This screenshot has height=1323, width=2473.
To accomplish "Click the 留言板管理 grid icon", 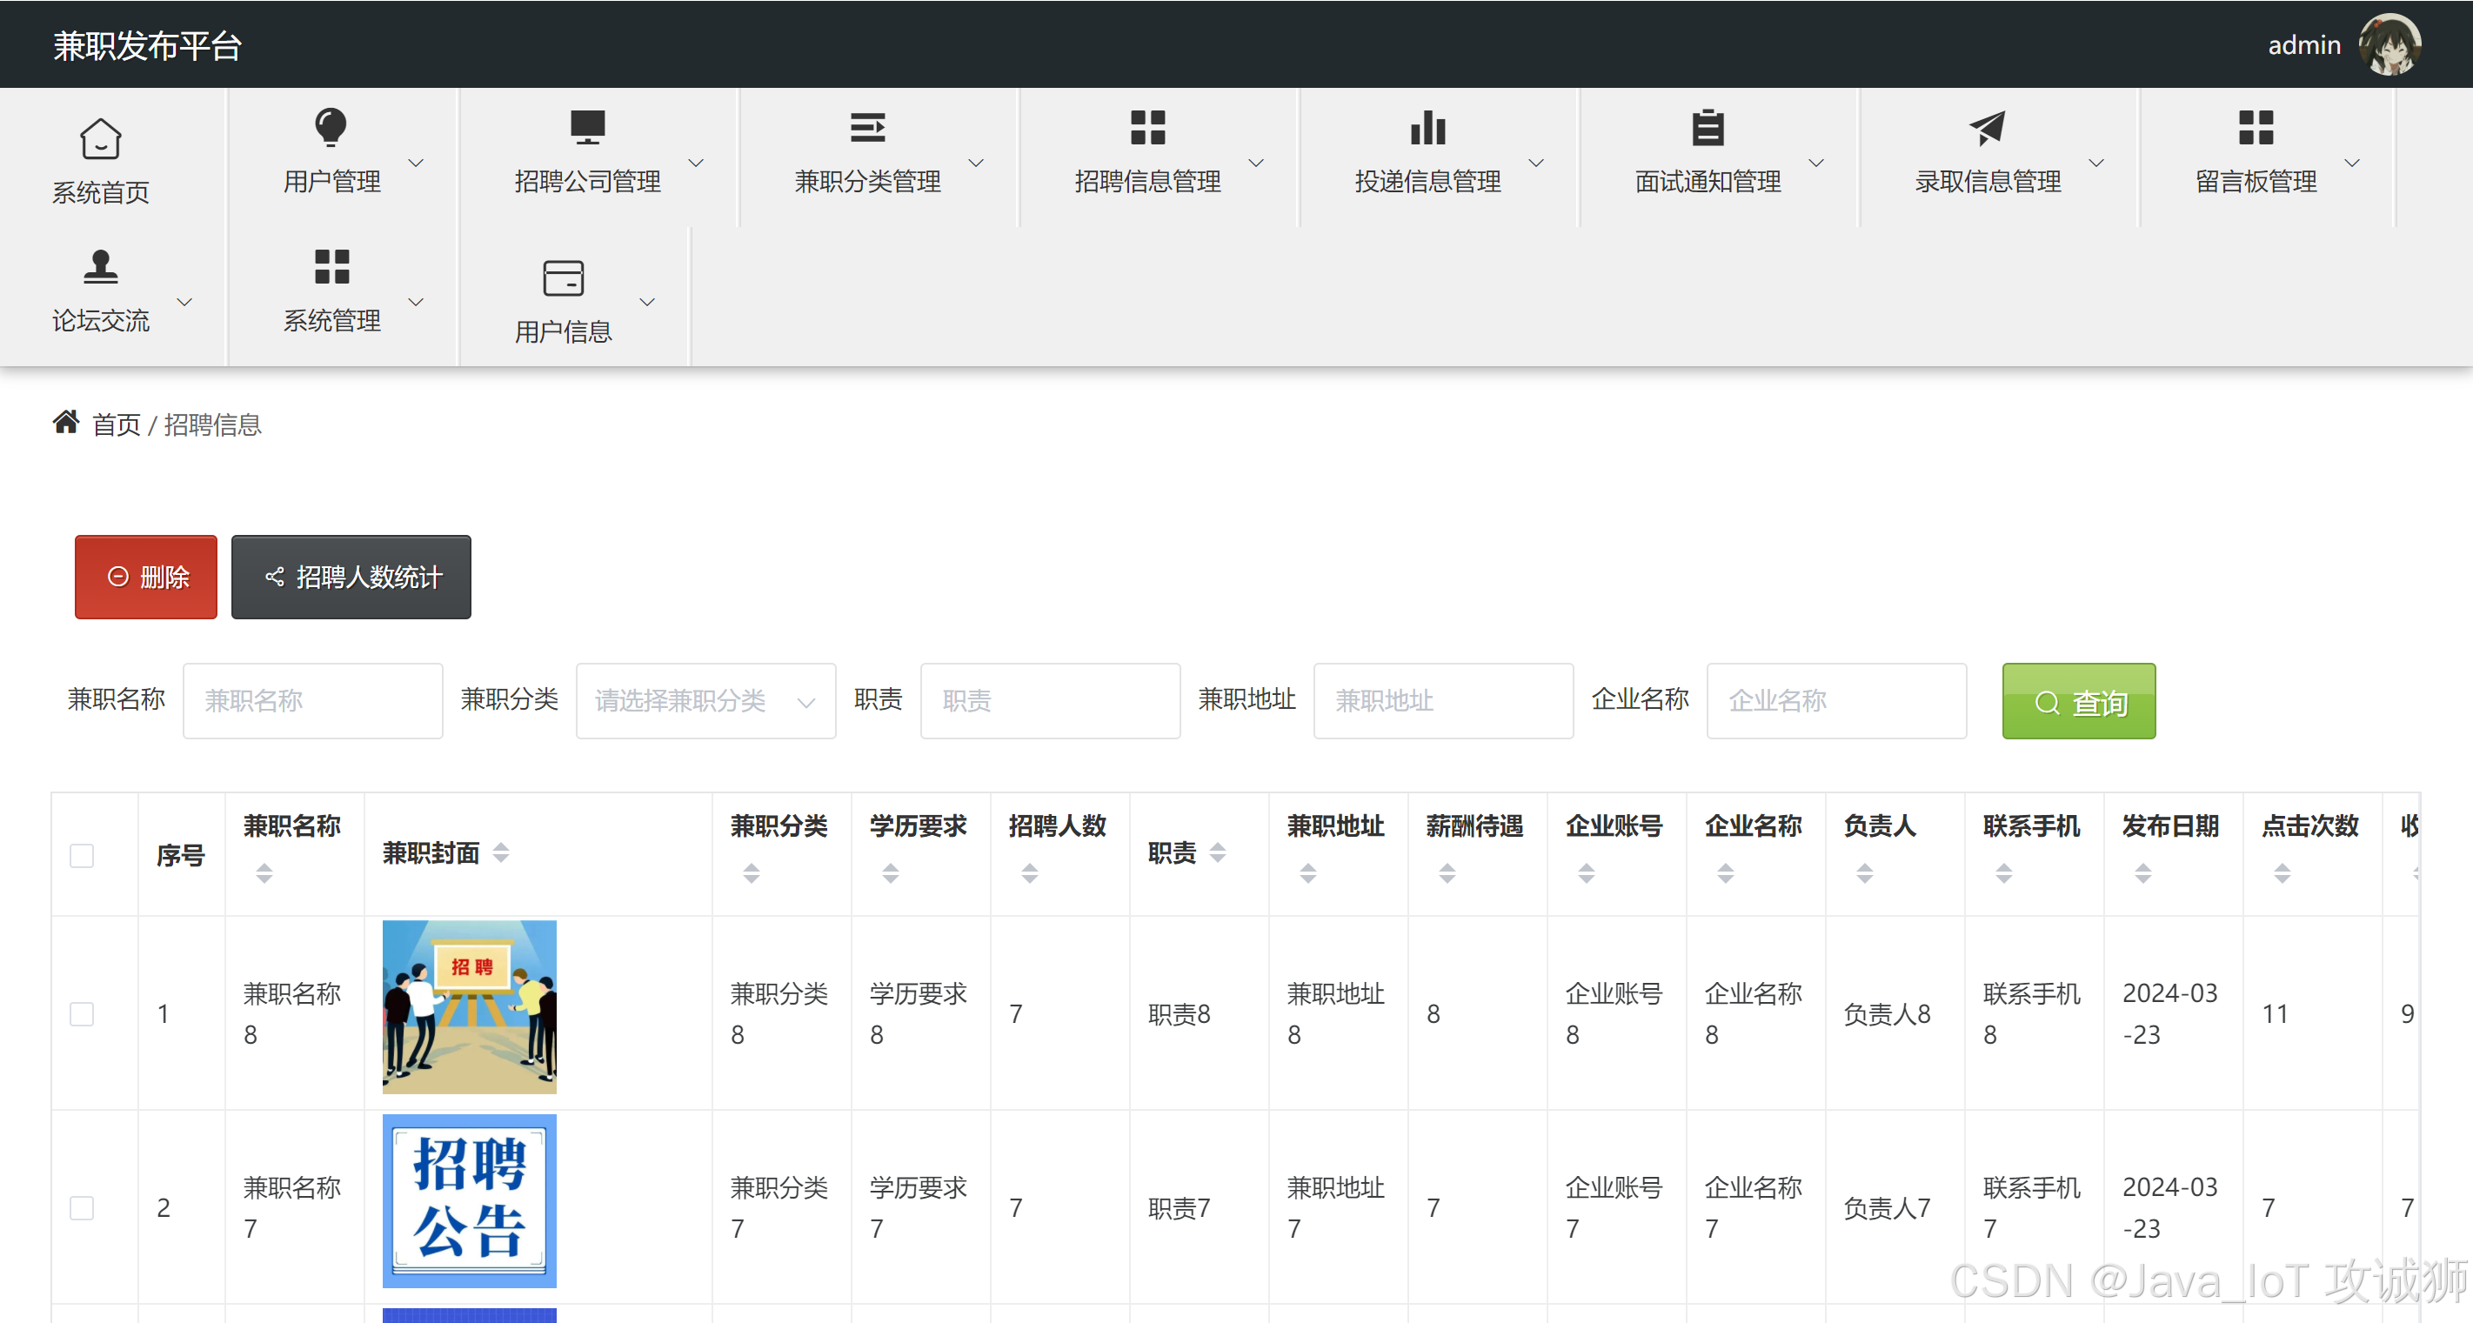I will click(2255, 127).
